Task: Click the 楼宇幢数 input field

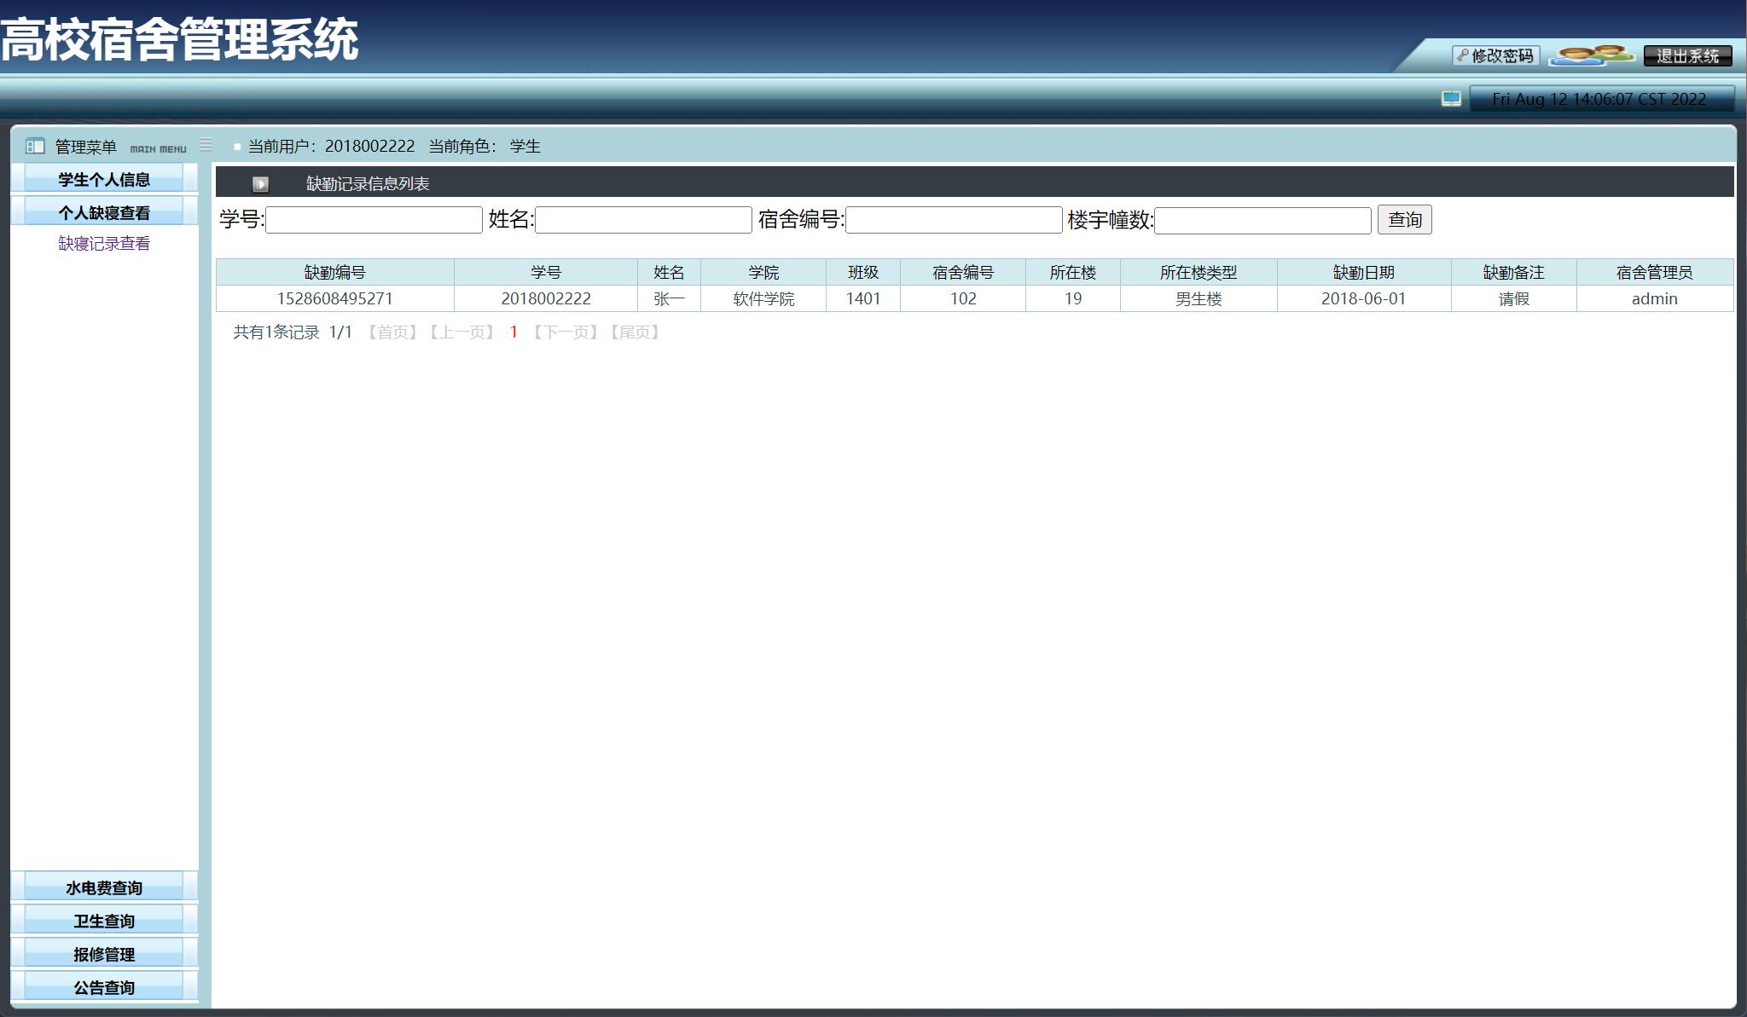Action: click(1262, 221)
